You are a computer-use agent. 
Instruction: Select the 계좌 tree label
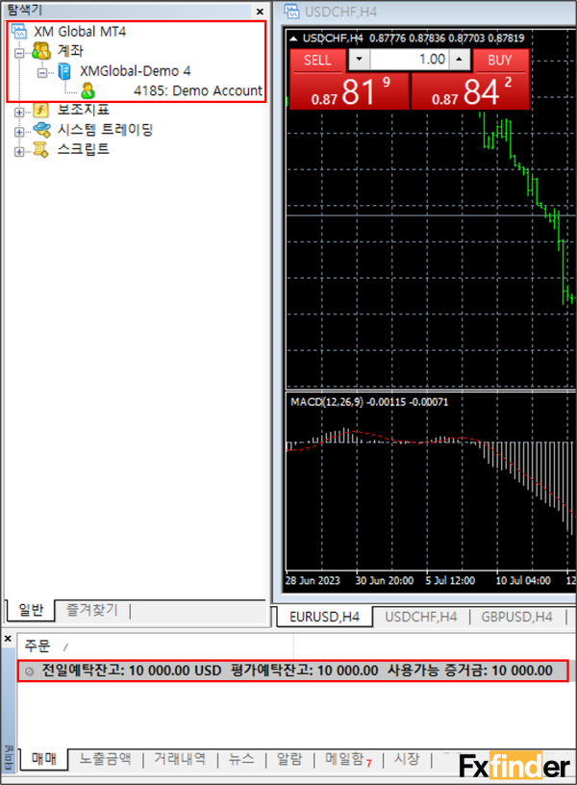click(70, 51)
